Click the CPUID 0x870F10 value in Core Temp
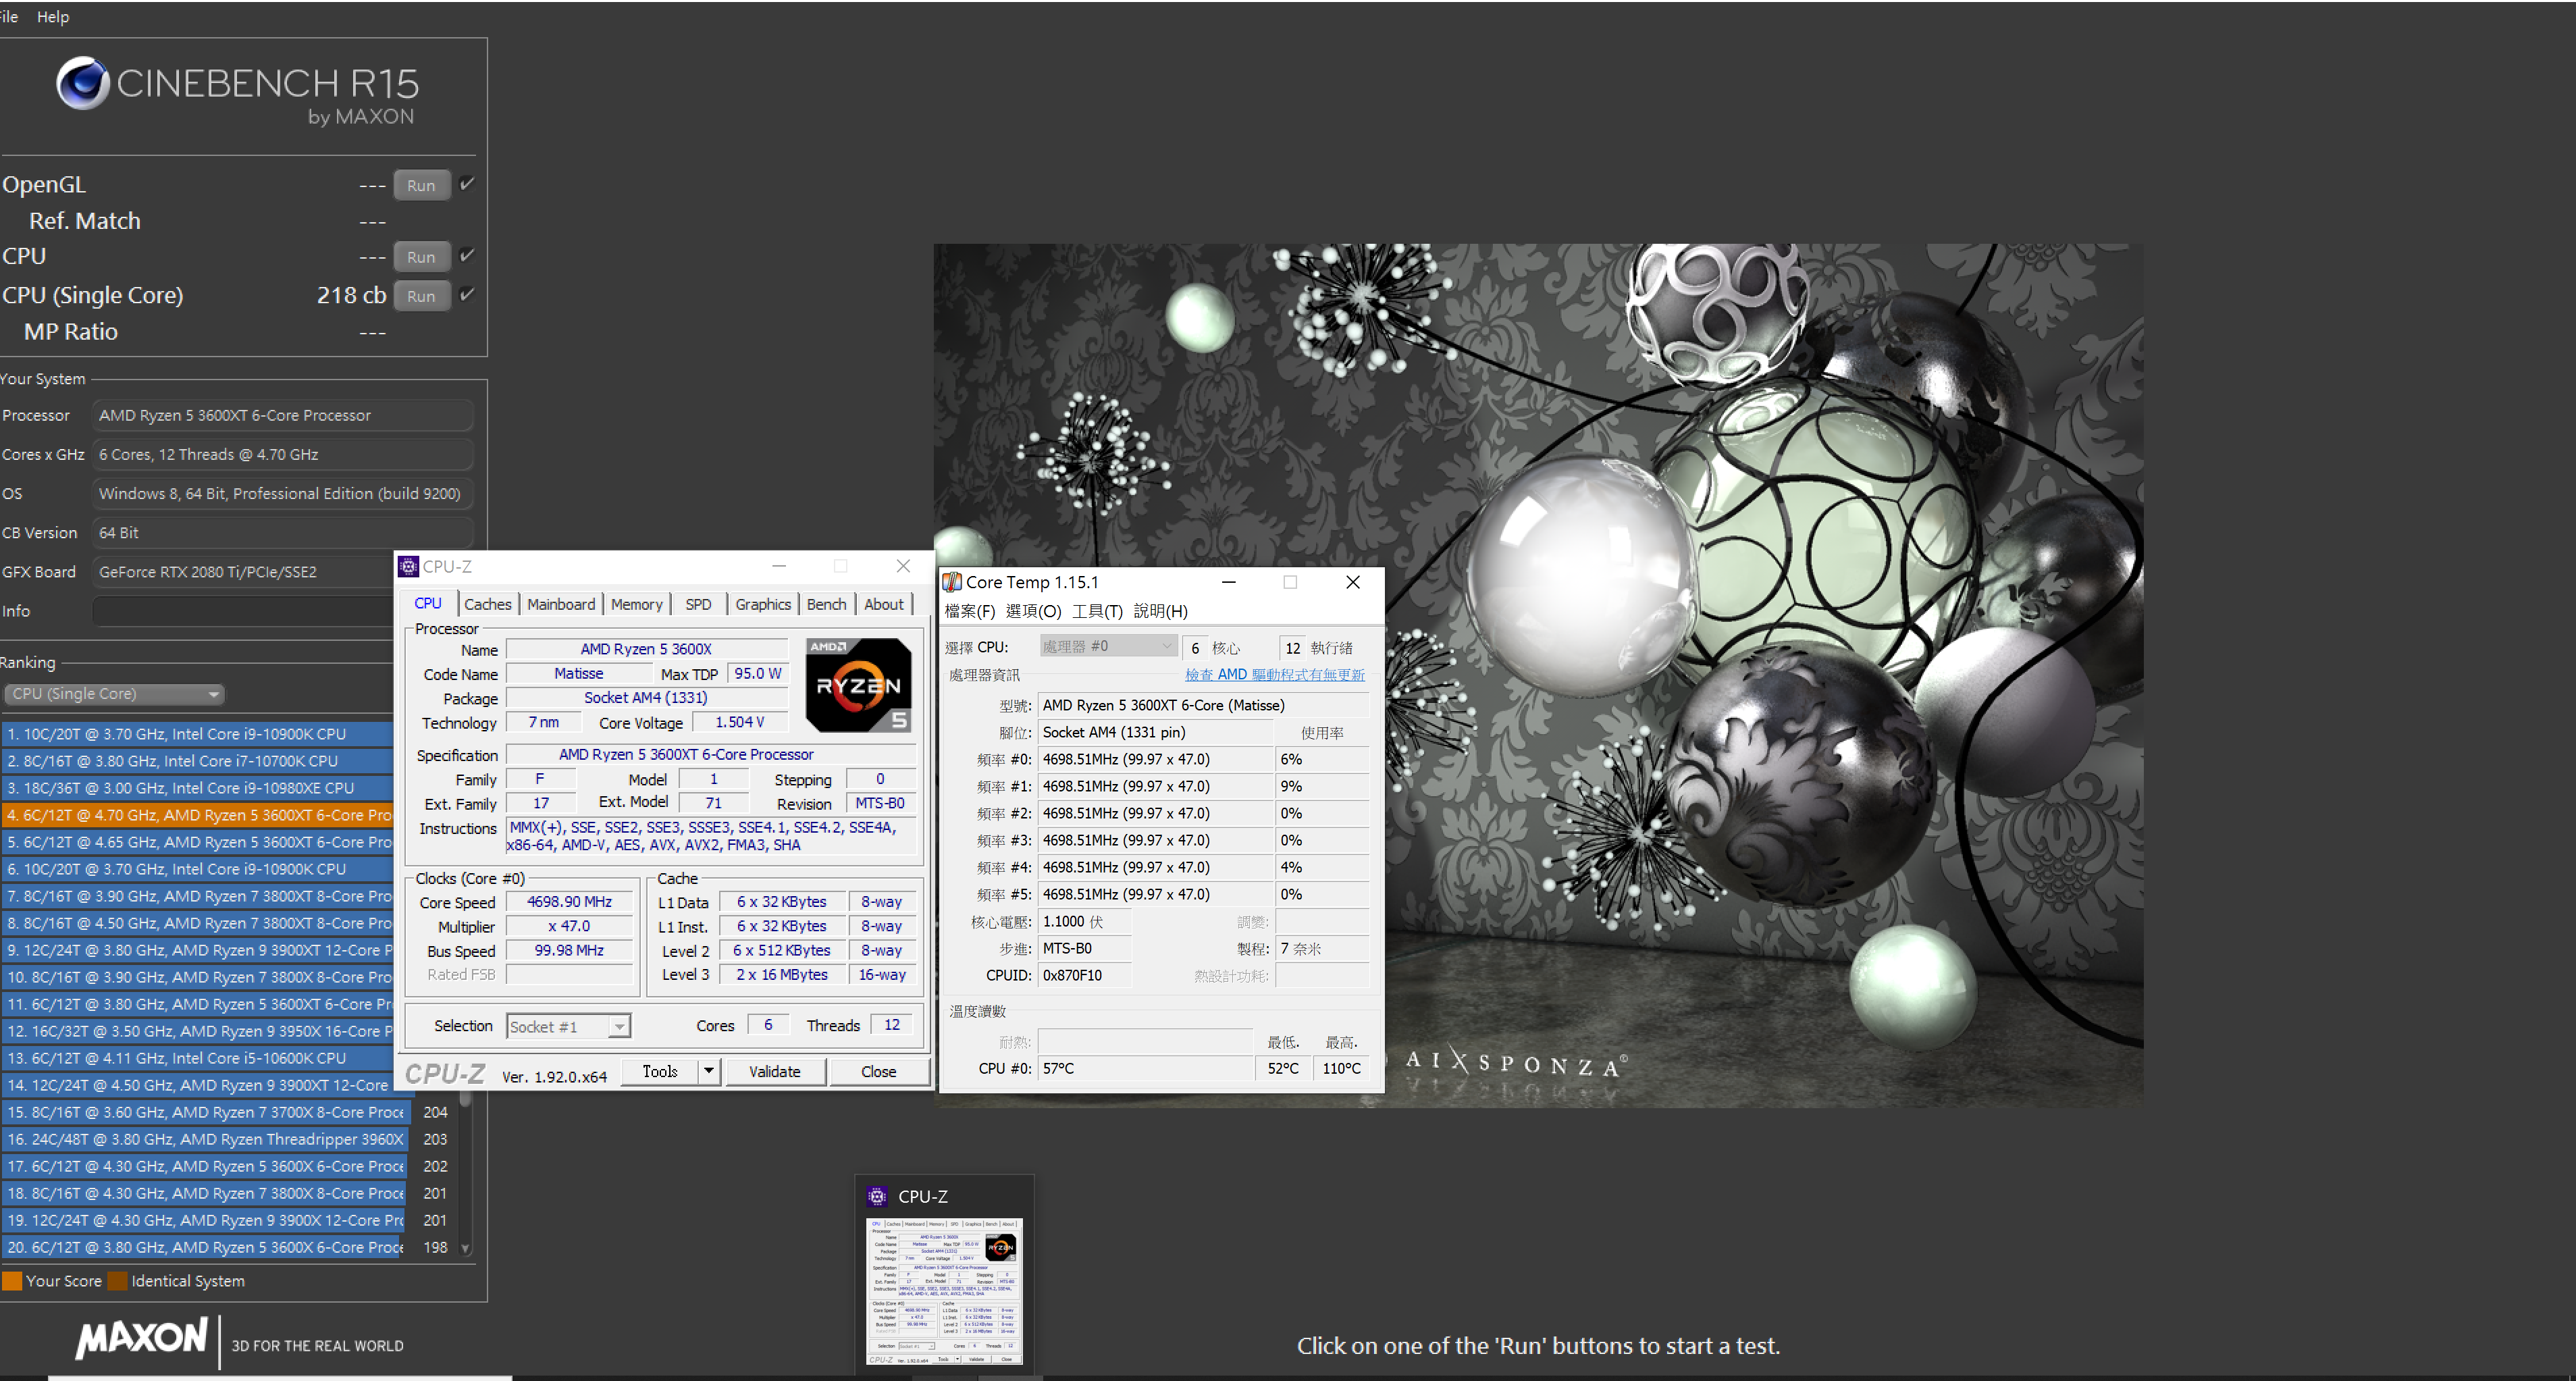 1084,975
